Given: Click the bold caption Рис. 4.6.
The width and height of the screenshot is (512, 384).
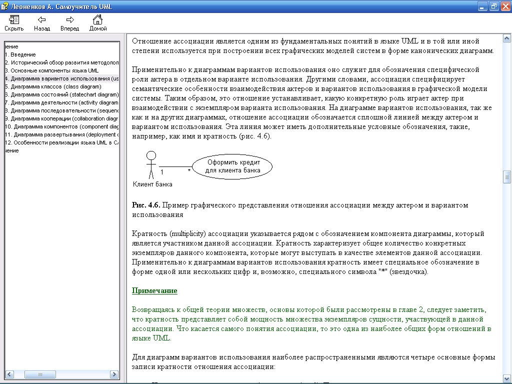Looking at the screenshot, I should (146, 205).
